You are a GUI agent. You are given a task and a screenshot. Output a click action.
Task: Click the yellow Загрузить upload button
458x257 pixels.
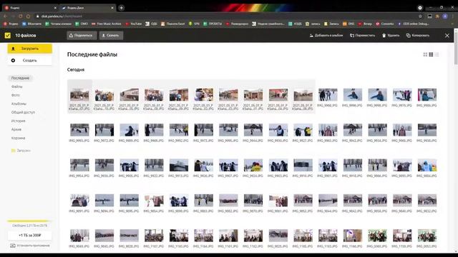point(30,49)
